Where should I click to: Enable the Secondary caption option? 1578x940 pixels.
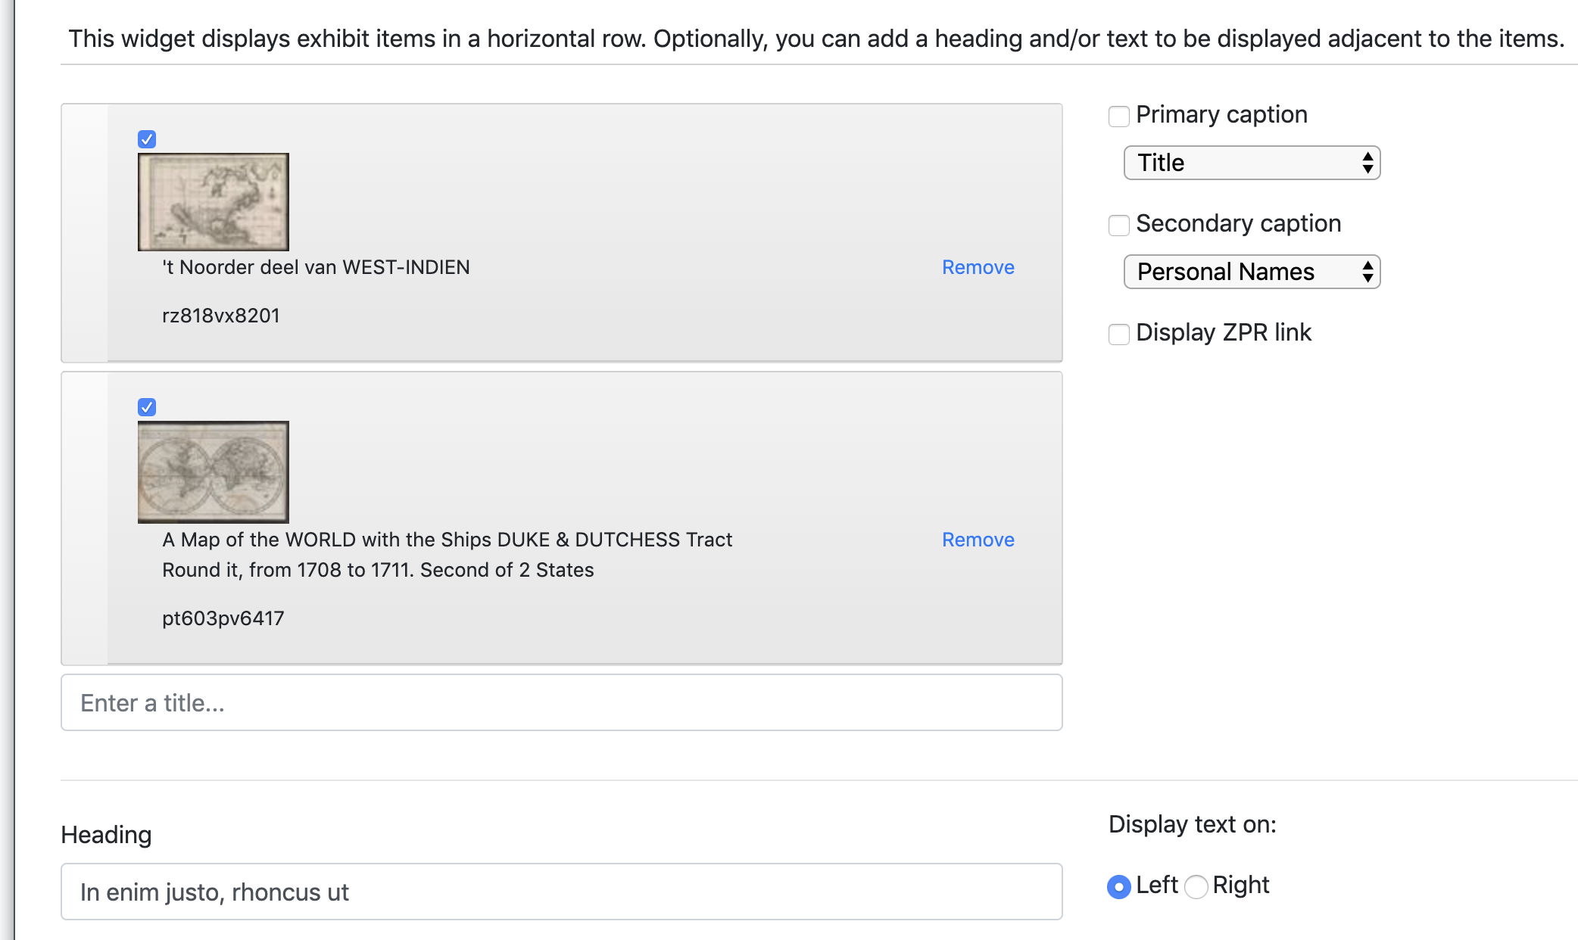(x=1118, y=226)
